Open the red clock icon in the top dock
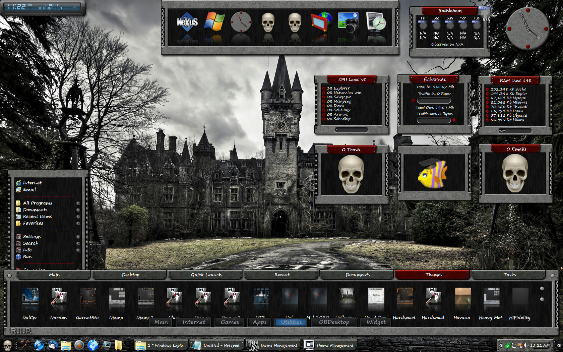Image resolution: width=563 pixels, height=352 pixels. click(x=241, y=22)
